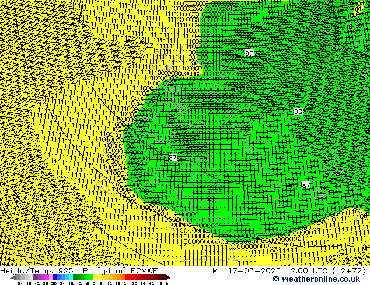This screenshot has height=285, width=370.
Task: Pick the cyan swatch on the color scale
Action: coord(71,277)
